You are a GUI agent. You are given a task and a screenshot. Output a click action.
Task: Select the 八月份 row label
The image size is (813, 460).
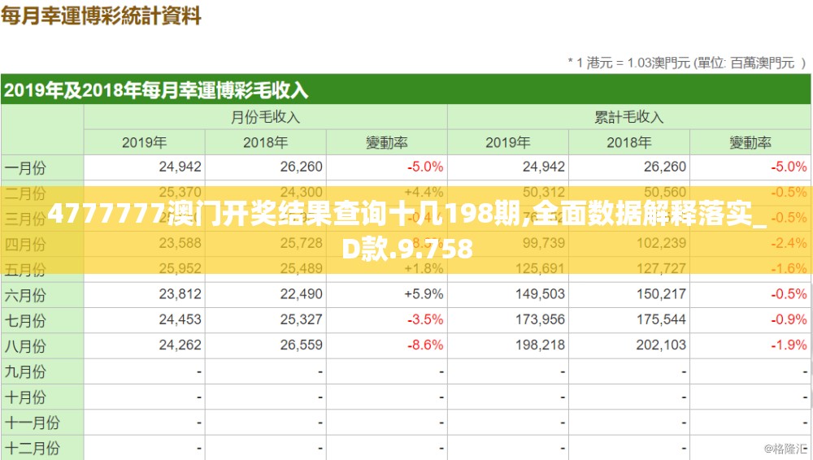coord(25,346)
